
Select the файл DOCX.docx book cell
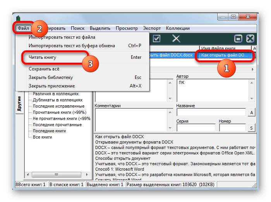173,55
